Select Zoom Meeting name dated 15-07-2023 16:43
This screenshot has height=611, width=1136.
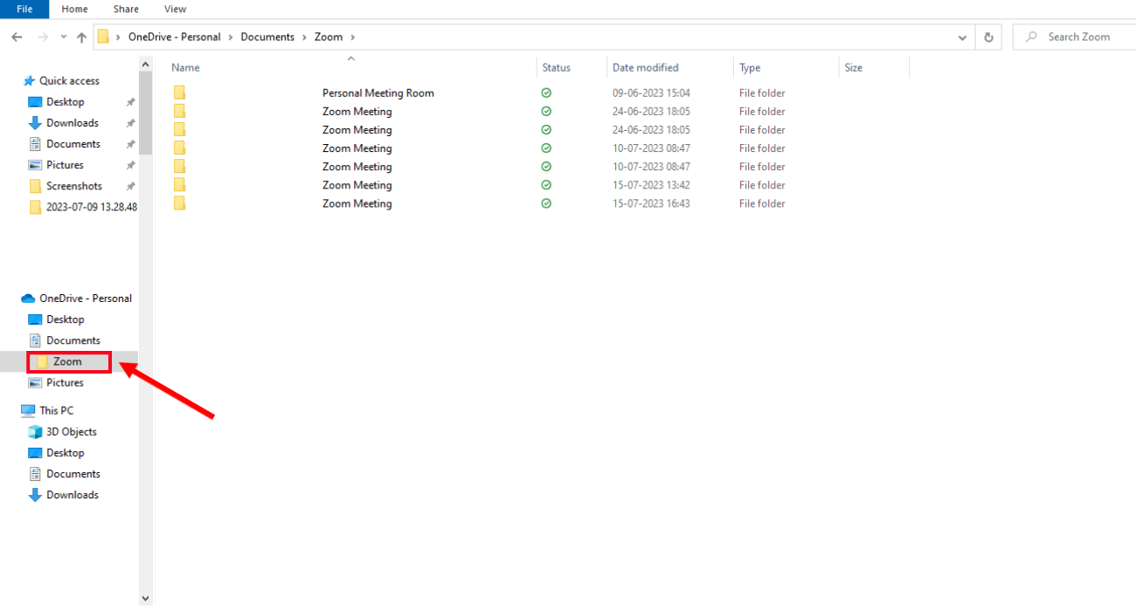(357, 203)
